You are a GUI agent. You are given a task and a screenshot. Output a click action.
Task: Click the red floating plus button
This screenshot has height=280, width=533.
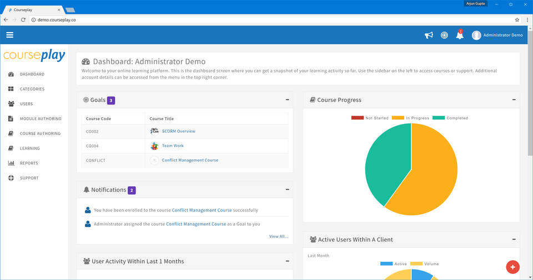512,267
